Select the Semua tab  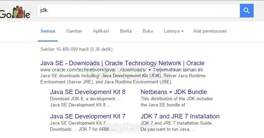click(x=48, y=31)
